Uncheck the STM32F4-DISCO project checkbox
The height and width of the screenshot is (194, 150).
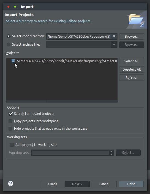point(13,61)
